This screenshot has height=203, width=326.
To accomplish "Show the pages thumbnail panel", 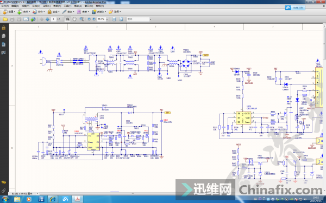I will (4, 36).
